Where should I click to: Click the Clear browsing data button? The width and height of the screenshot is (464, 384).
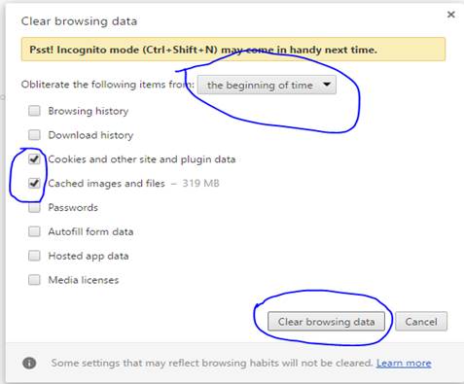pos(326,322)
